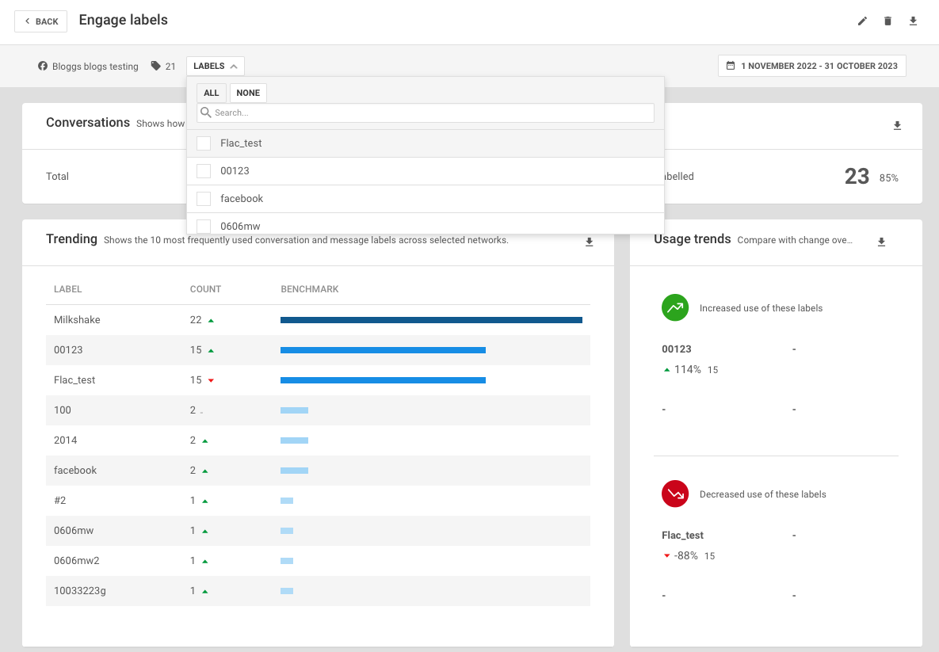Click the NONE button to clear labels
The image size is (939, 652).
coord(248,93)
